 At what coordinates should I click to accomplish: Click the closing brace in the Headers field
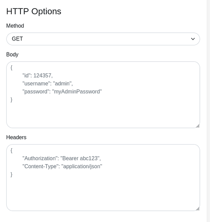[x=12, y=174]
